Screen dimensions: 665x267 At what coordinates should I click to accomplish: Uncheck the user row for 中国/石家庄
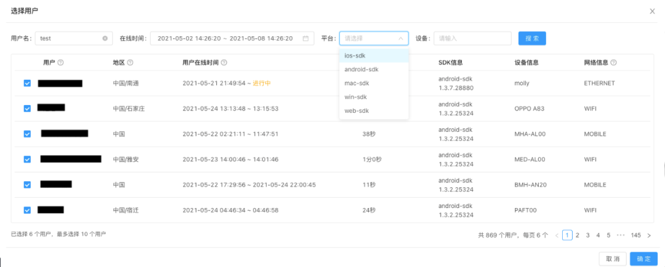coord(27,109)
